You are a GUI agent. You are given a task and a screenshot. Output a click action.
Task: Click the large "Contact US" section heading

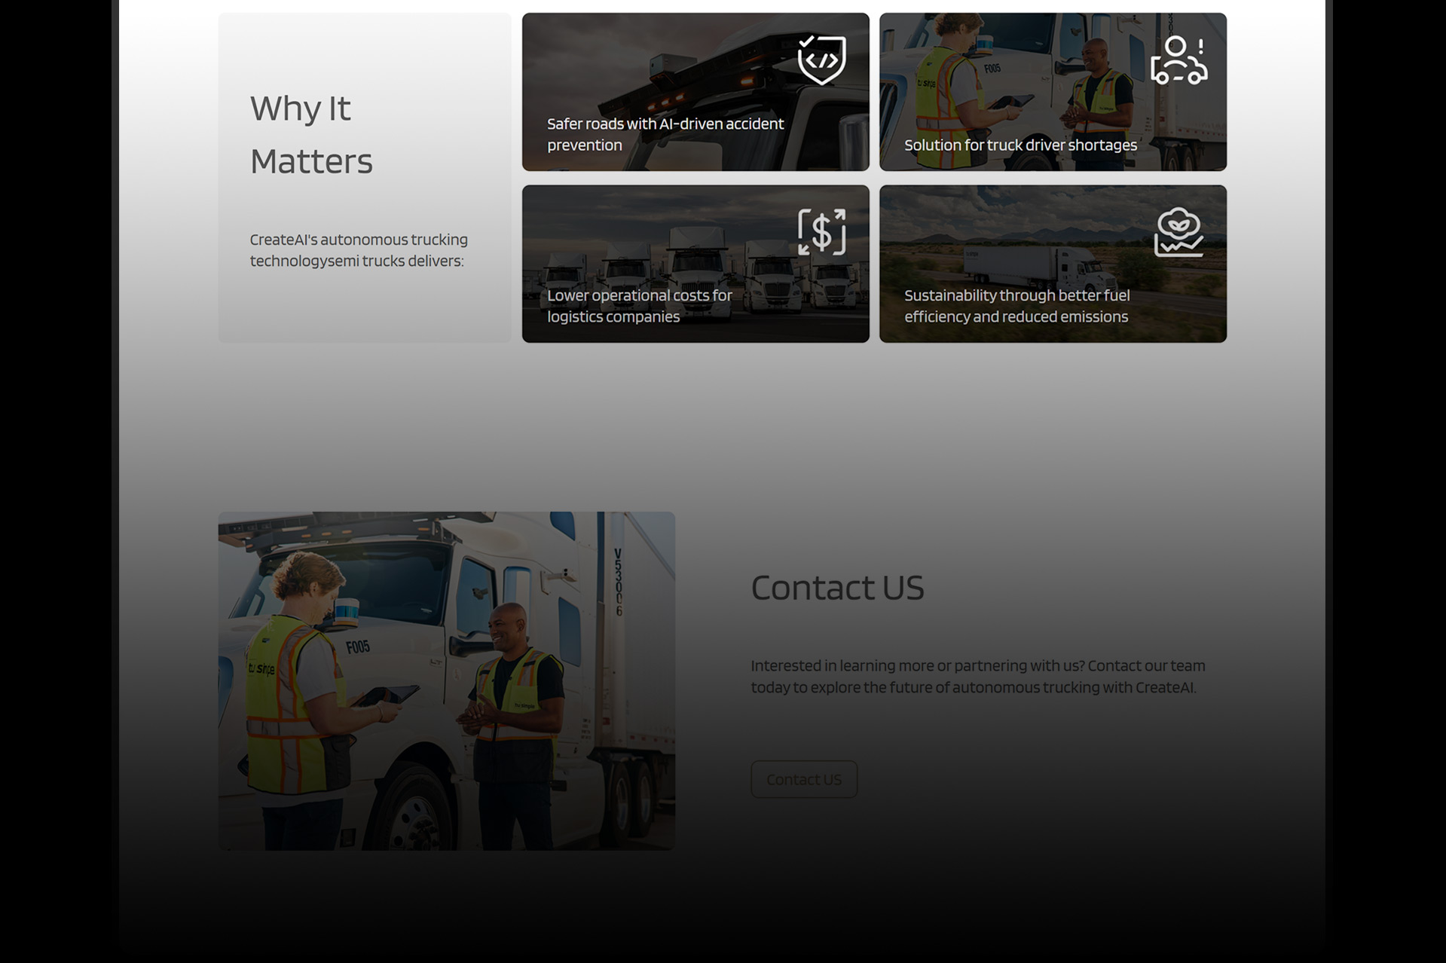(x=837, y=588)
